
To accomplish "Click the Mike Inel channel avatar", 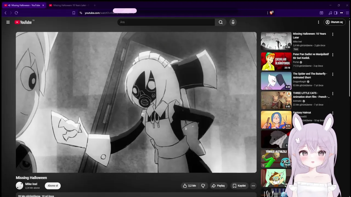I will (x=19, y=186).
